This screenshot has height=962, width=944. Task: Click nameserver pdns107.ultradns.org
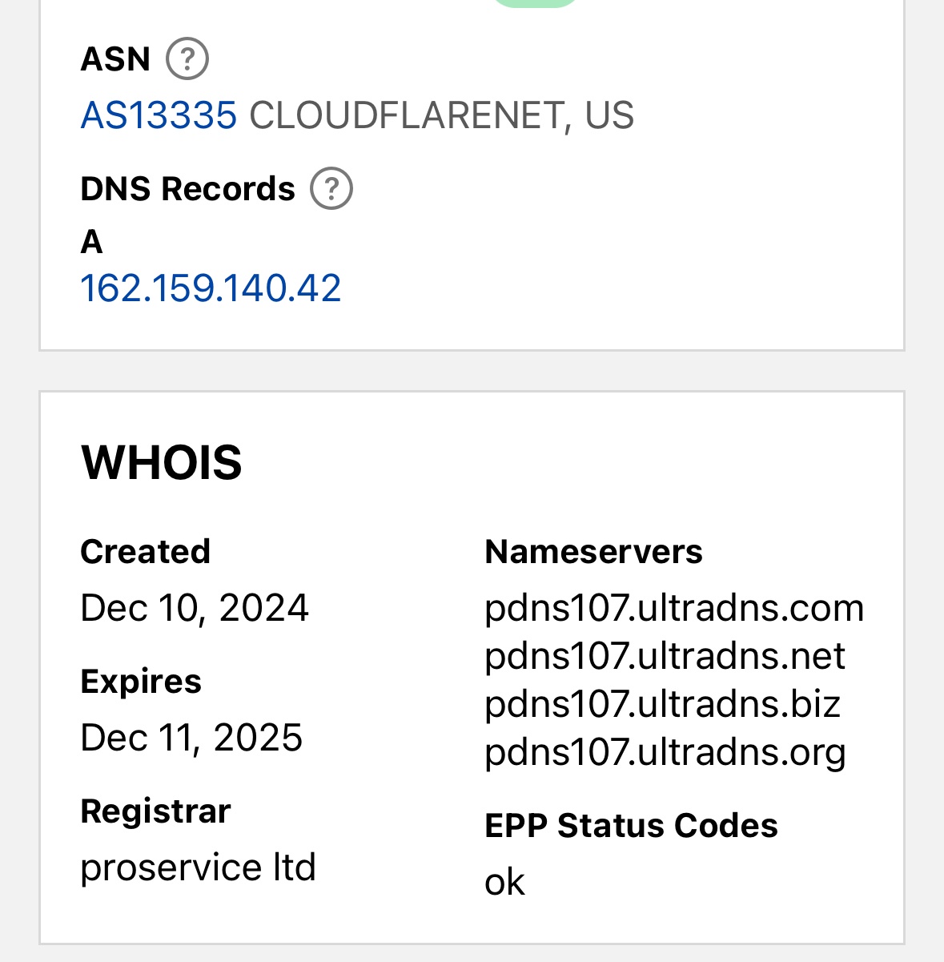coord(665,752)
